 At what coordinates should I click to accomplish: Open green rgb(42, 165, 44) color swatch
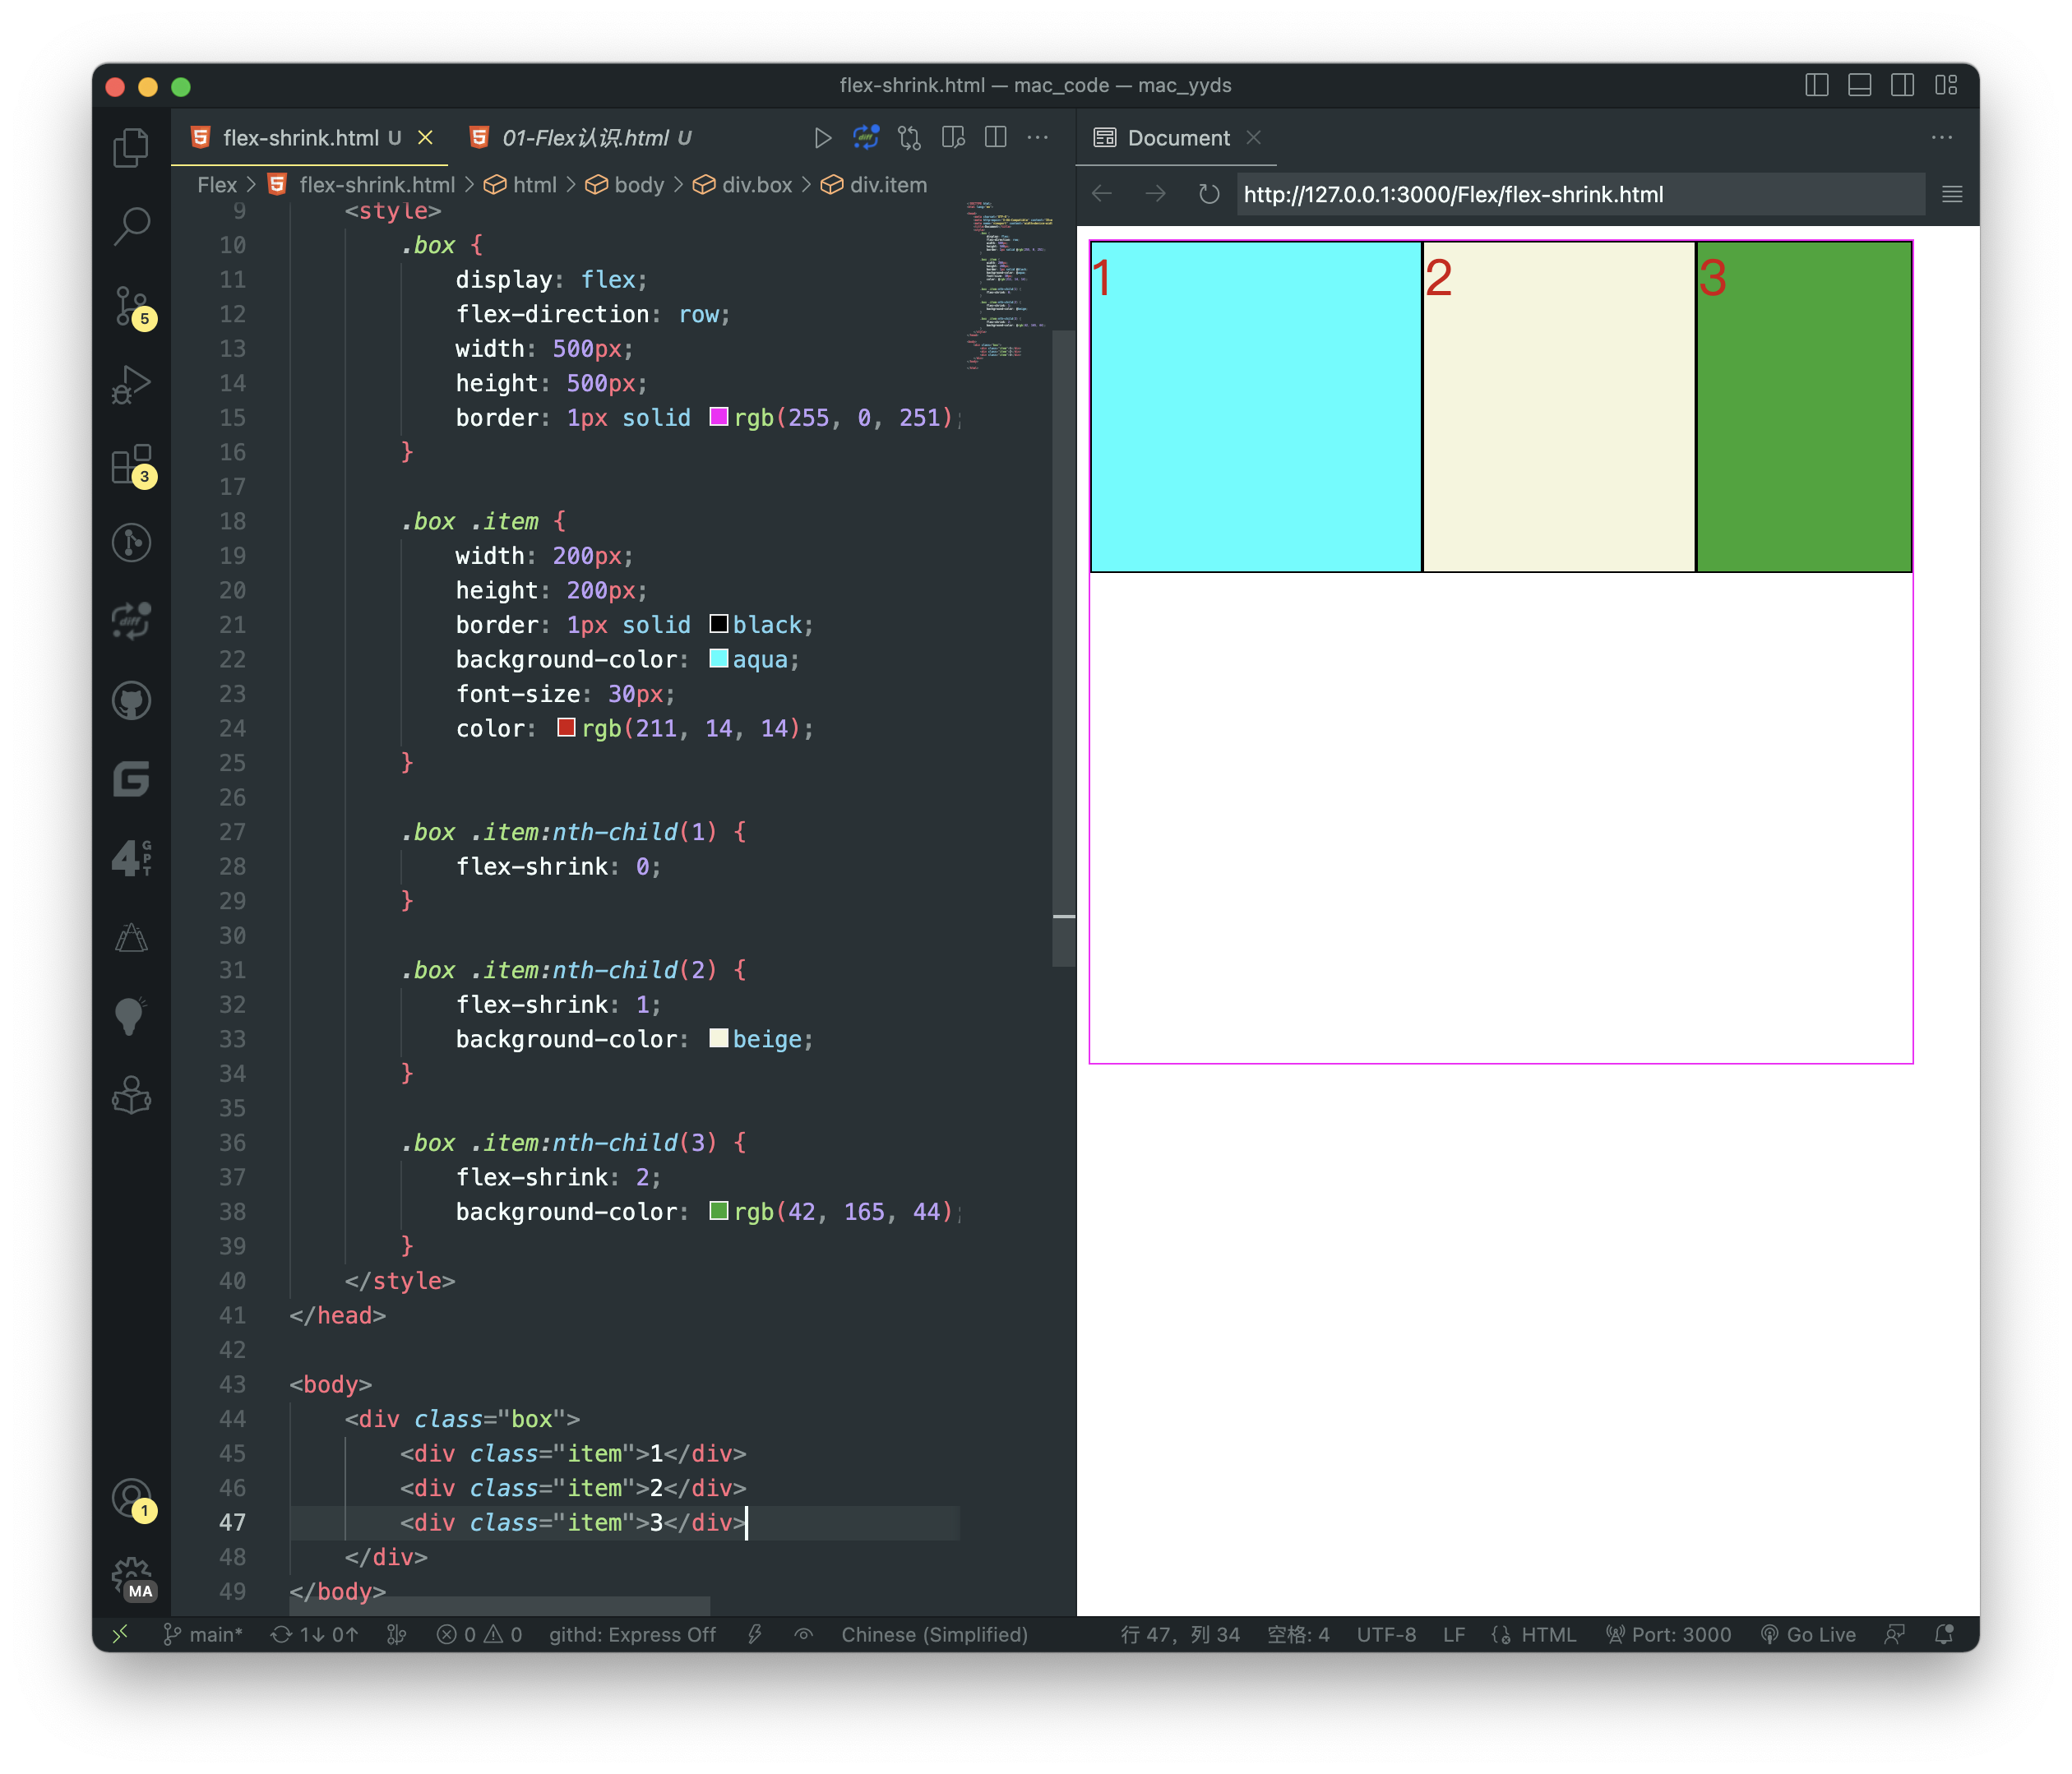(719, 1210)
